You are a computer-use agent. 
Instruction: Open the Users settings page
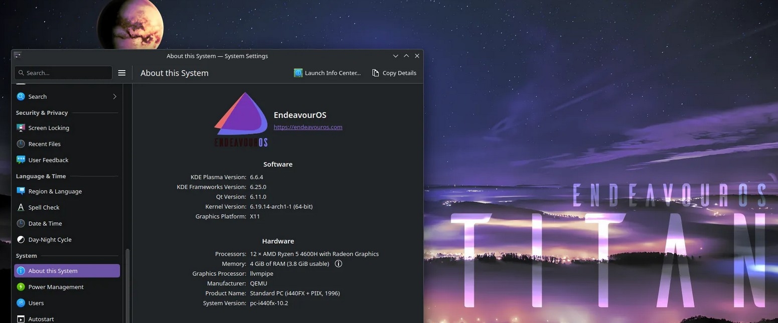67,303
